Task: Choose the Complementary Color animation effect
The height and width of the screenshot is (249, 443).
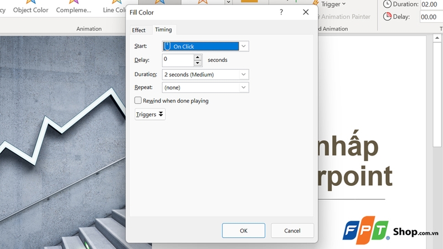Action: 73,8
